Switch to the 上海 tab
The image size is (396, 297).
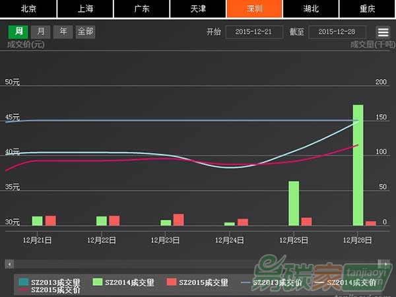[x=85, y=9]
